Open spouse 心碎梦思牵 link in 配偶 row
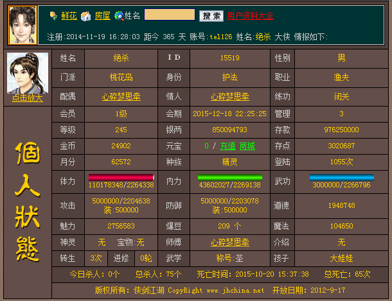 (x=121, y=96)
